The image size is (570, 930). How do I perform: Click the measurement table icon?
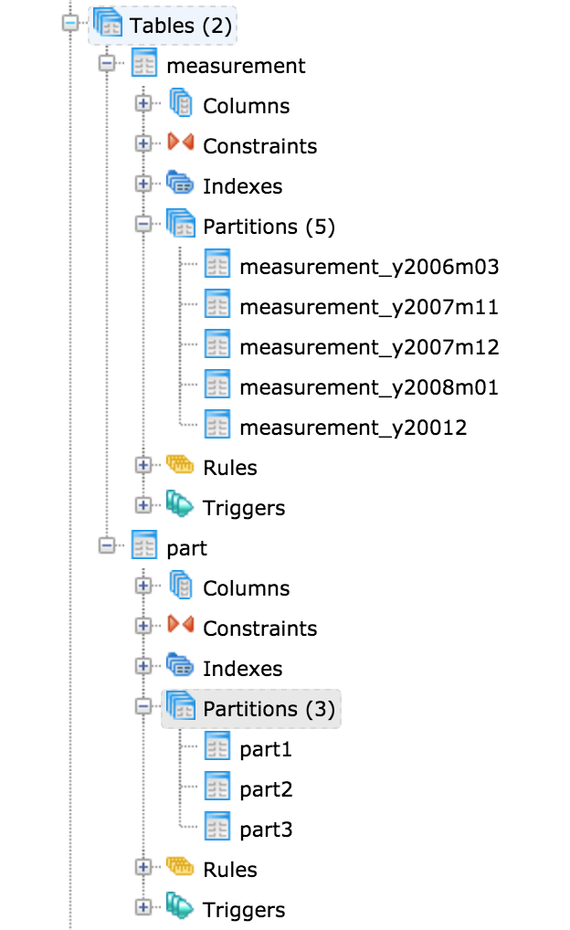click(x=144, y=66)
